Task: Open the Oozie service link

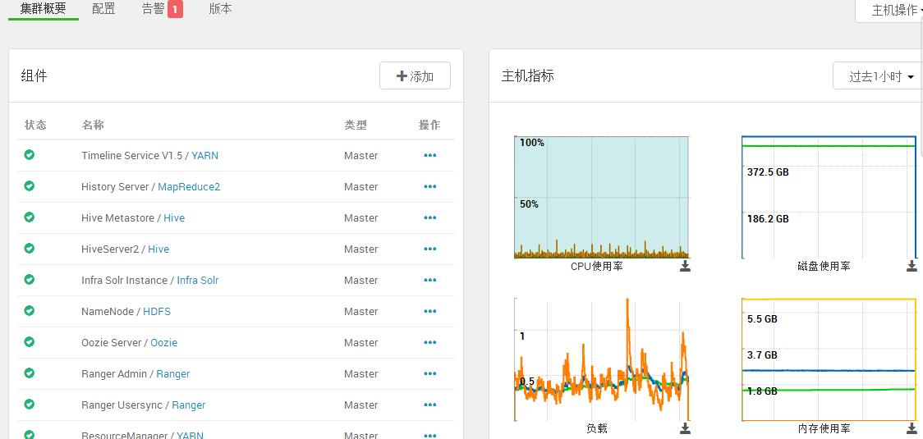Action: click(x=163, y=342)
